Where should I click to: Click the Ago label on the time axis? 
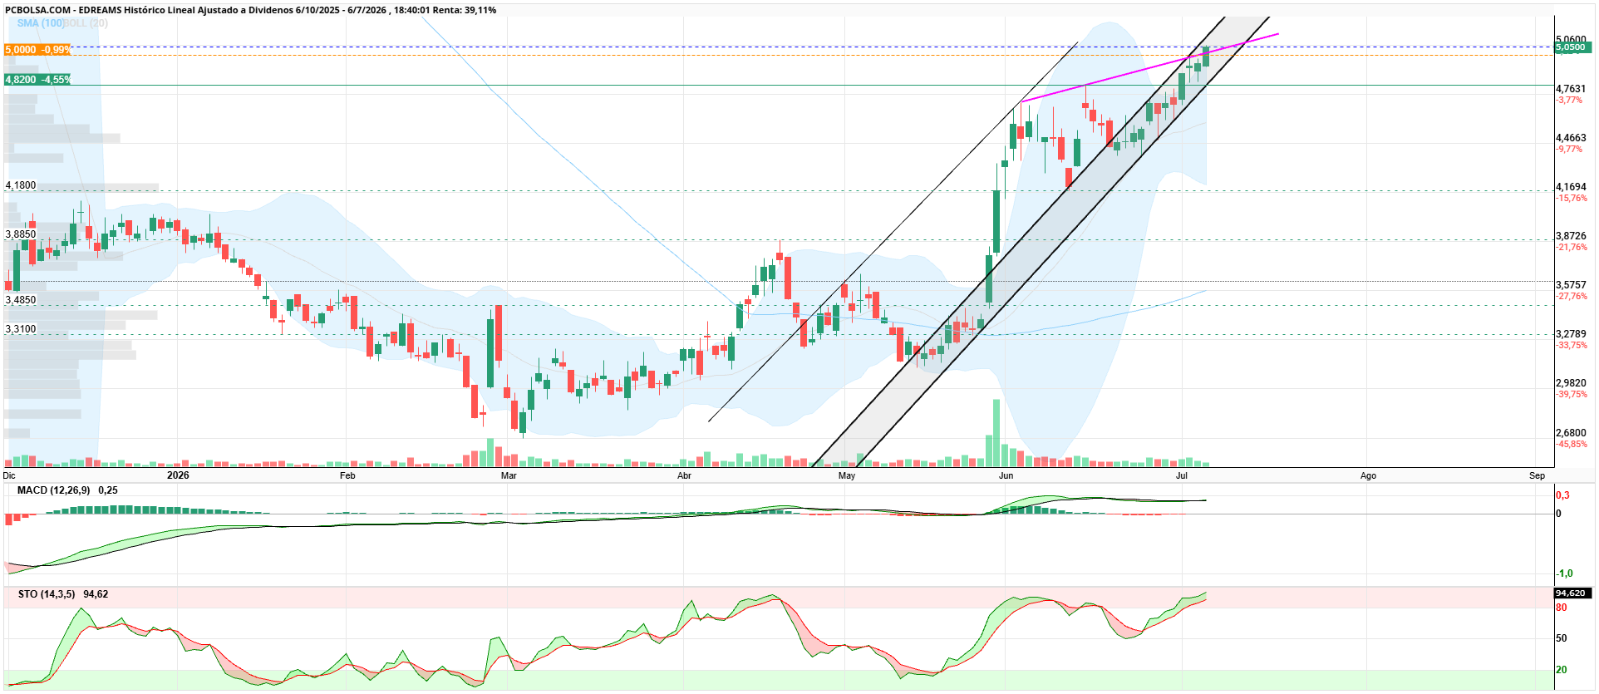click(x=1368, y=475)
